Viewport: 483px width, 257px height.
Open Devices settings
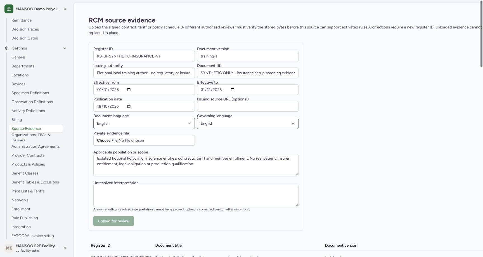[18, 84]
